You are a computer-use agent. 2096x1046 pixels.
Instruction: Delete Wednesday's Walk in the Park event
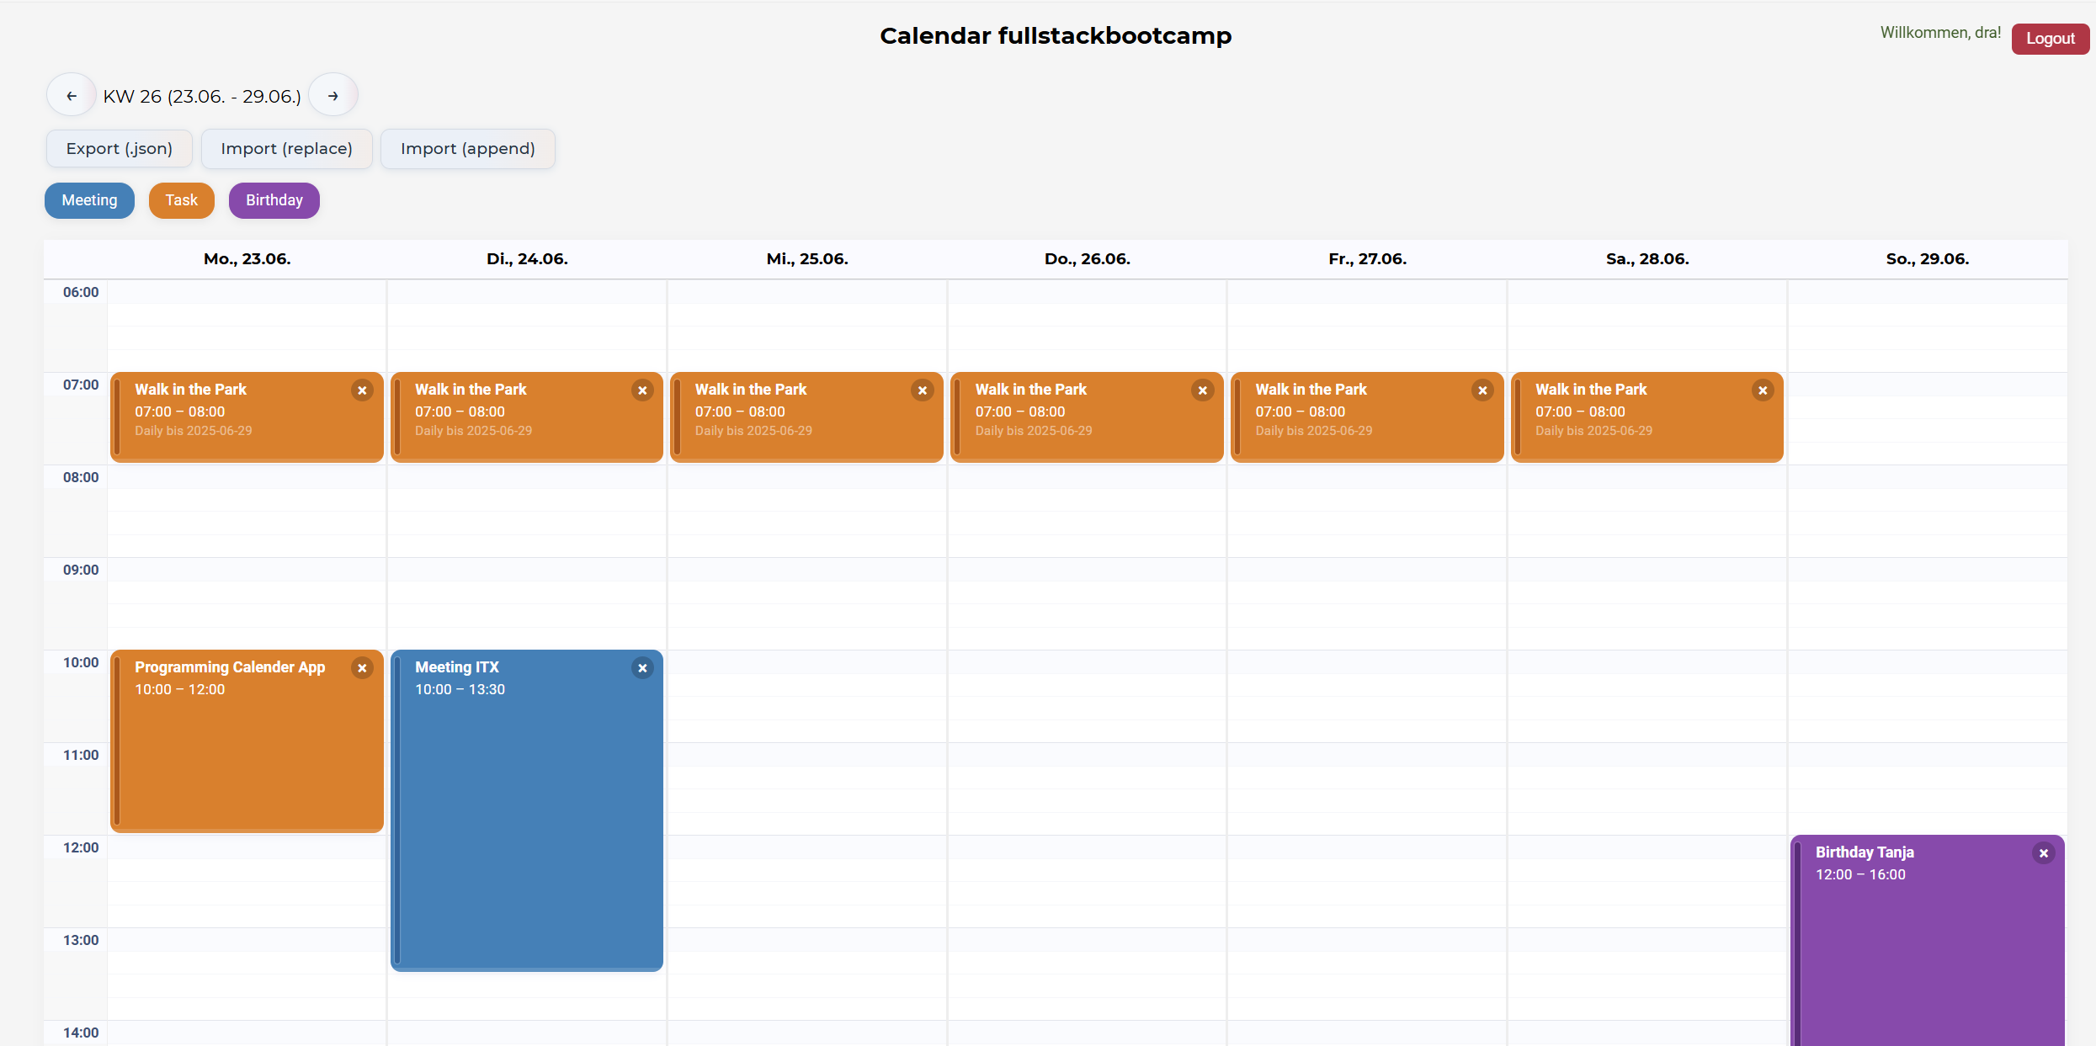[x=923, y=390]
